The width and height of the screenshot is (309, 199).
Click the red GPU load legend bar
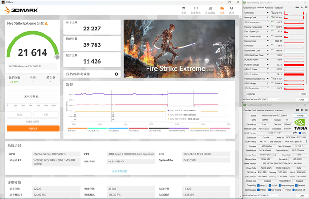pos(138,128)
